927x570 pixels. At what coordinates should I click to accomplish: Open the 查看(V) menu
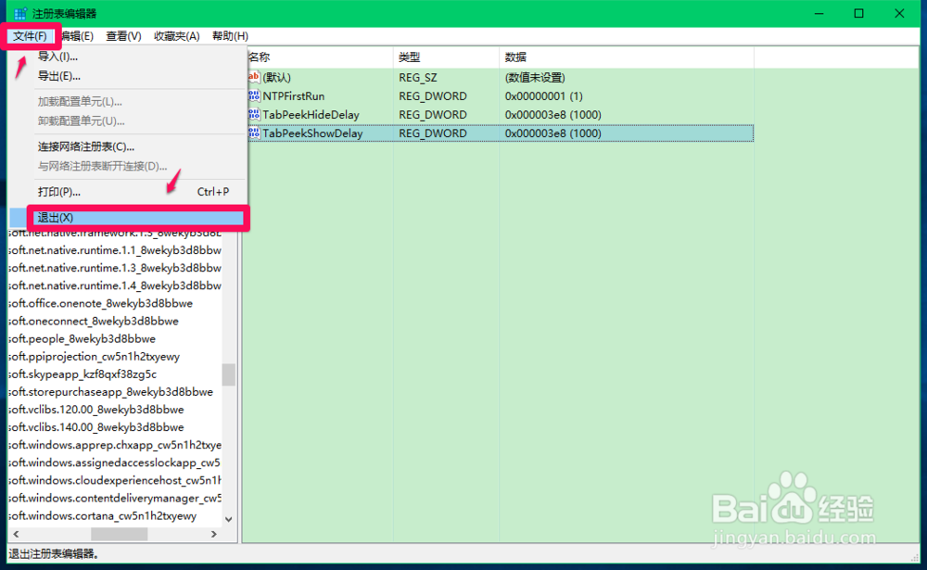pyautogui.click(x=126, y=35)
